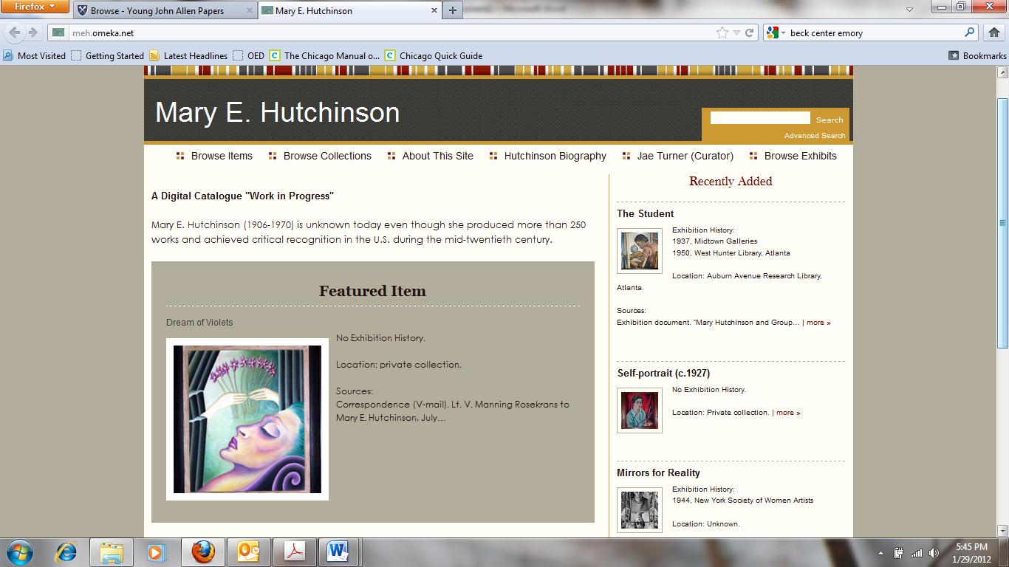Viewport: 1009px width, 567px height.
Task: Open the Firefox application menu
Action: pyautogui.click(x=34, y=7)
